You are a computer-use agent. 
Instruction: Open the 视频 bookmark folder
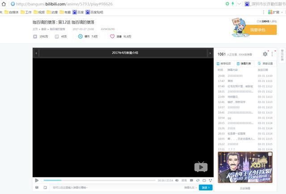coord(39,12)
